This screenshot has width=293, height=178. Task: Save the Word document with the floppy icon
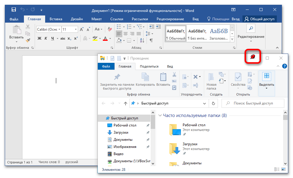14,10
